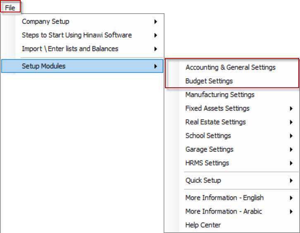Select School Settings item
The width and height of the screenshot is (300, 233).
(x=232, y=136)
